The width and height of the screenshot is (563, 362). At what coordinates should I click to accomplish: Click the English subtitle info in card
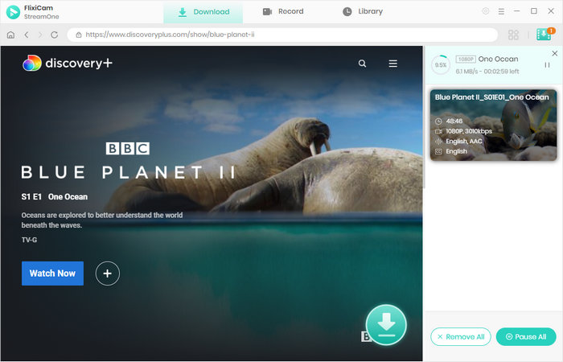pyautogui.click(x=456, y=151)
